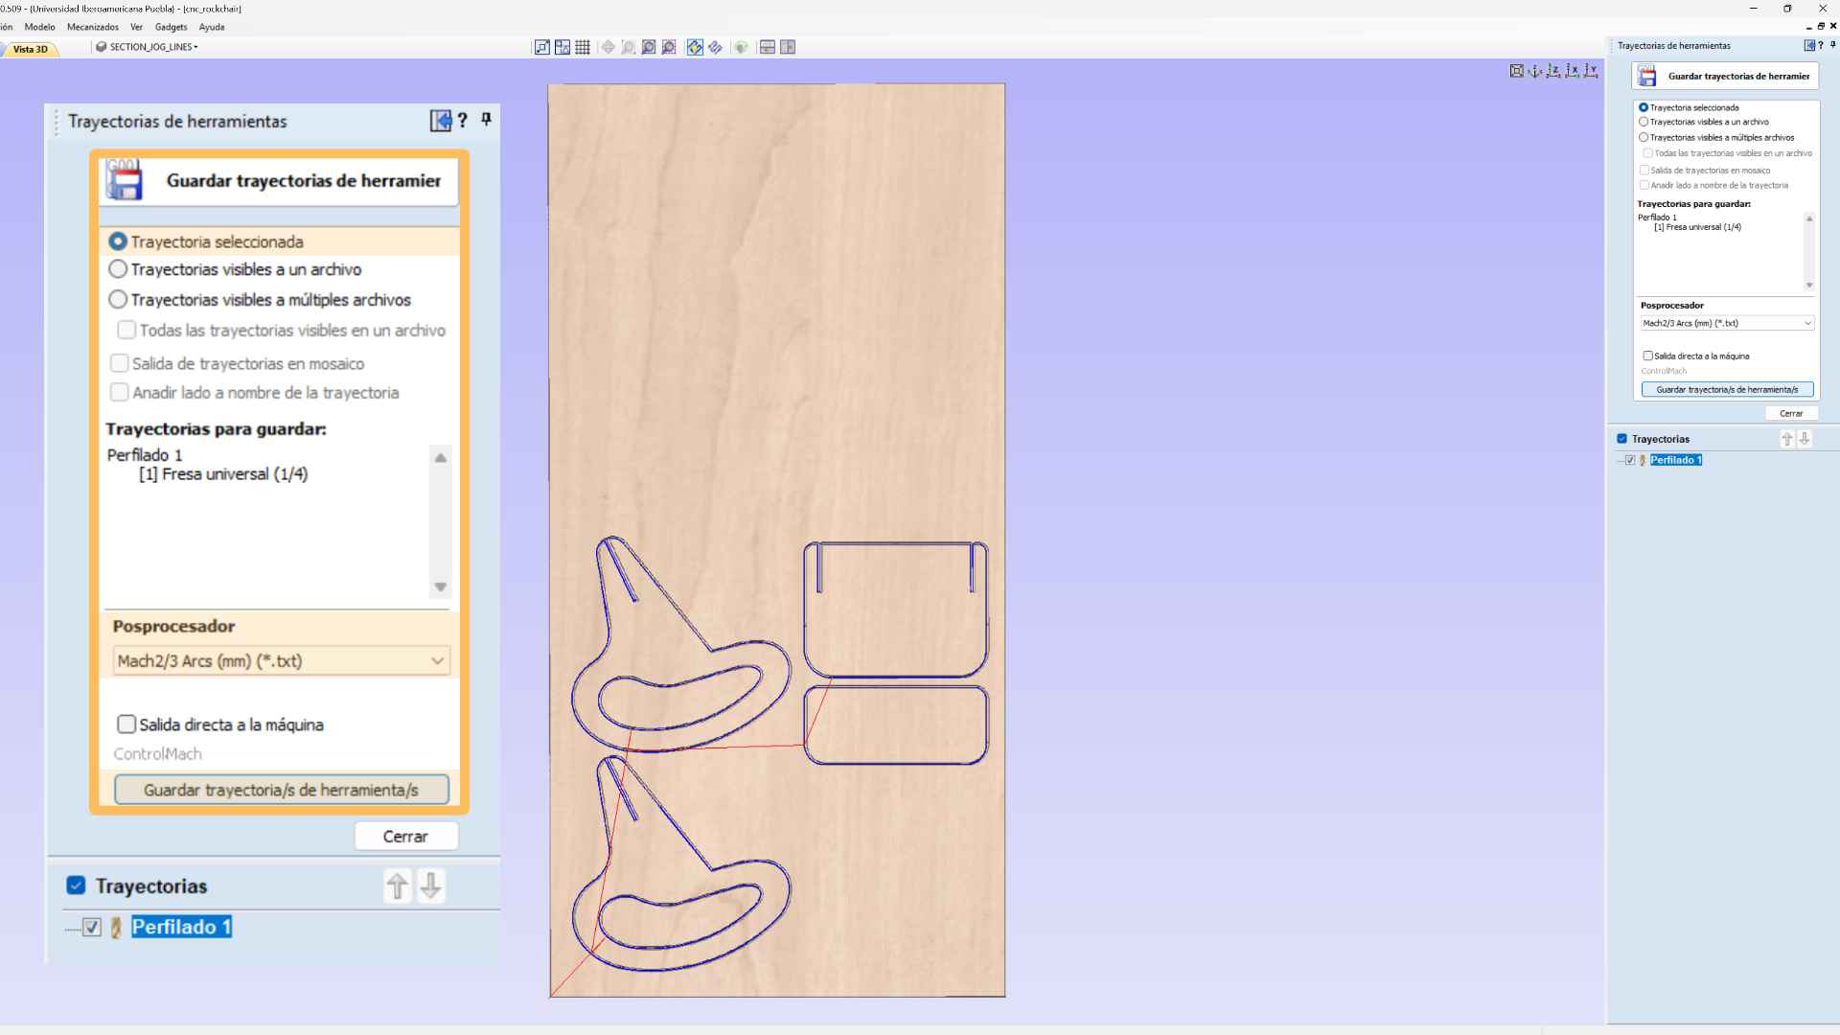This screenshot has height=1035, width=1840.
Task: Open Mach2/3 Arcs postprocessor dropdown in docked panel
Action: (1727, 323)
